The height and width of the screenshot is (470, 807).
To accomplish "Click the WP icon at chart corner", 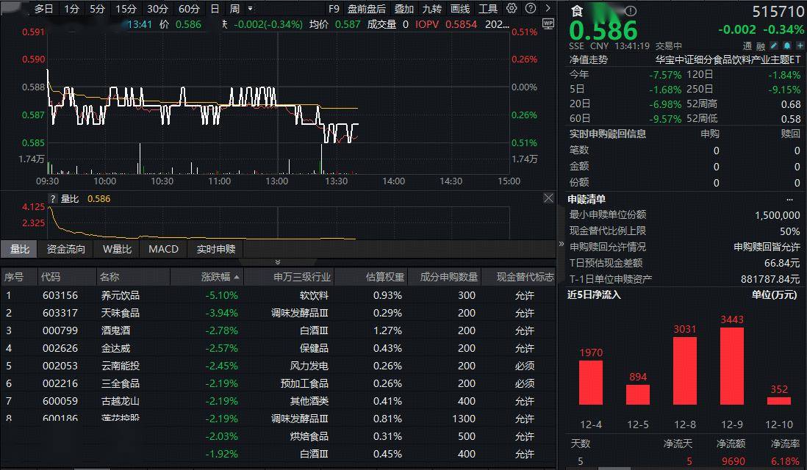I will 548,23.
